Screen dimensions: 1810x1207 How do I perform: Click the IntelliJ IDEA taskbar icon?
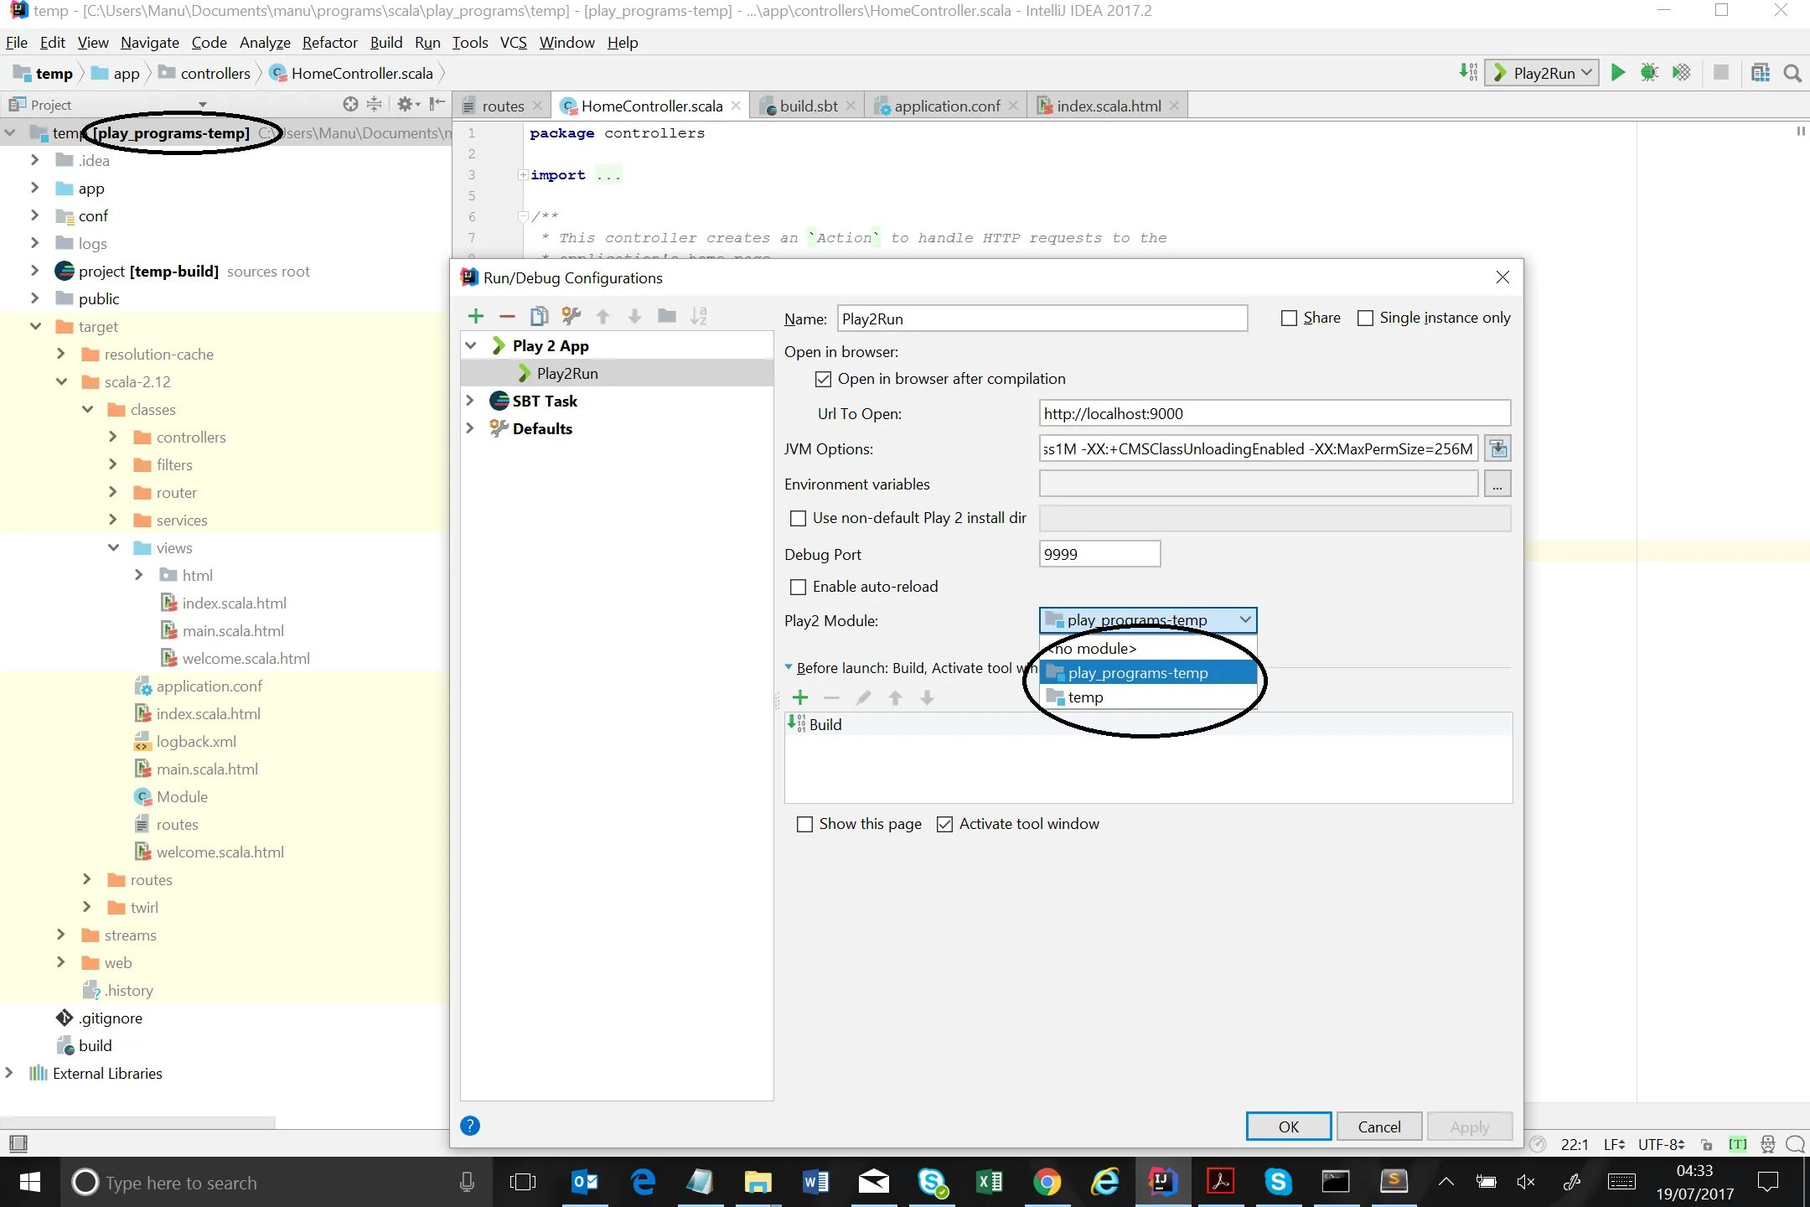click(x=1162, y=1181)
